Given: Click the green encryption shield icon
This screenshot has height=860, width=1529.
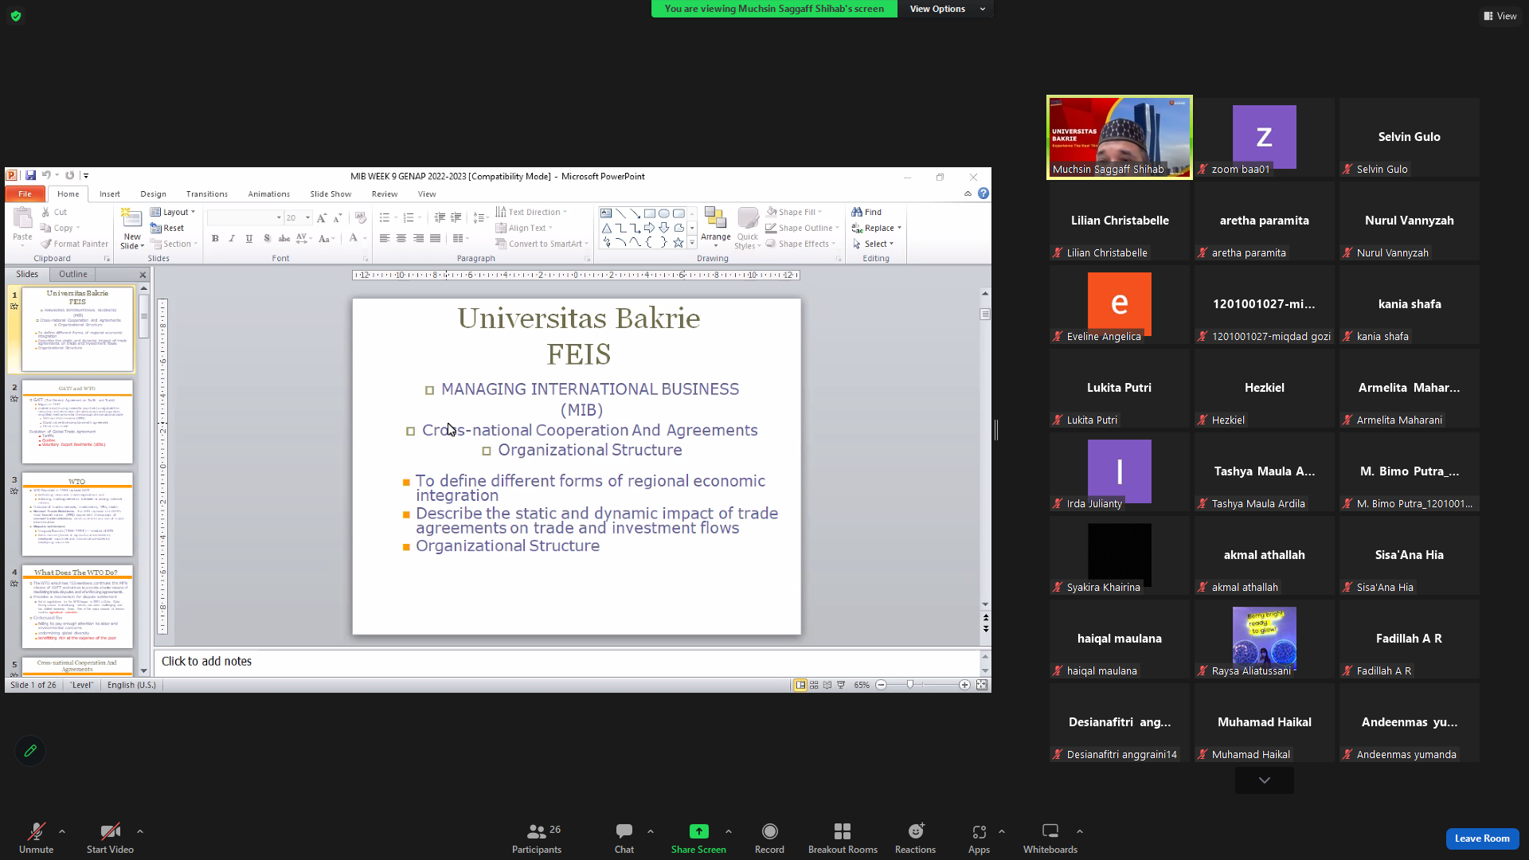Looking at the screenshot, I should pyautogui.click(x=16, y=16).
